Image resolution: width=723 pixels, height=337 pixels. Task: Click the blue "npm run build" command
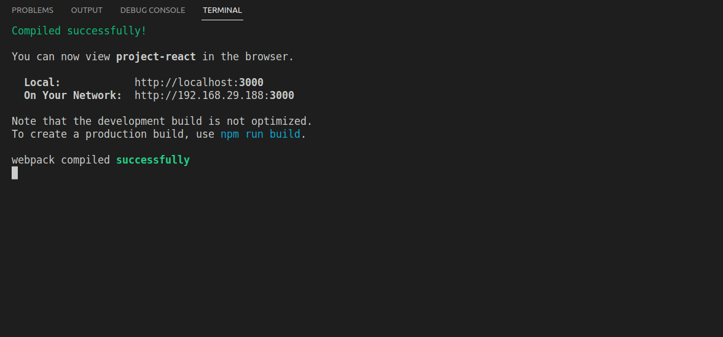click(x=260, y=134)
